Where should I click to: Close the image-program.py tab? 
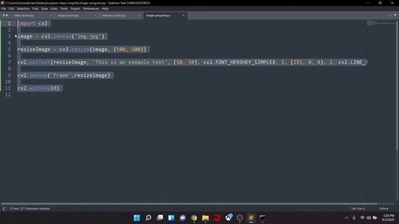[x=183, y=16]
